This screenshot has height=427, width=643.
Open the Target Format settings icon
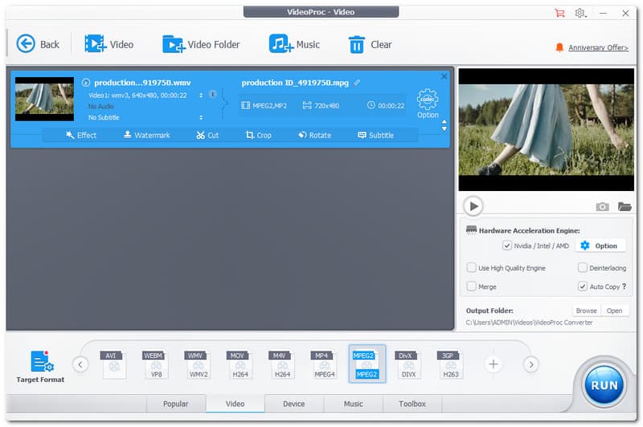click(x=41, y=362)
